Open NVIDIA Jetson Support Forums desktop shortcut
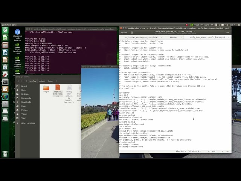The width and height of the screenshot is (241, 181). (x=17, y=62)
